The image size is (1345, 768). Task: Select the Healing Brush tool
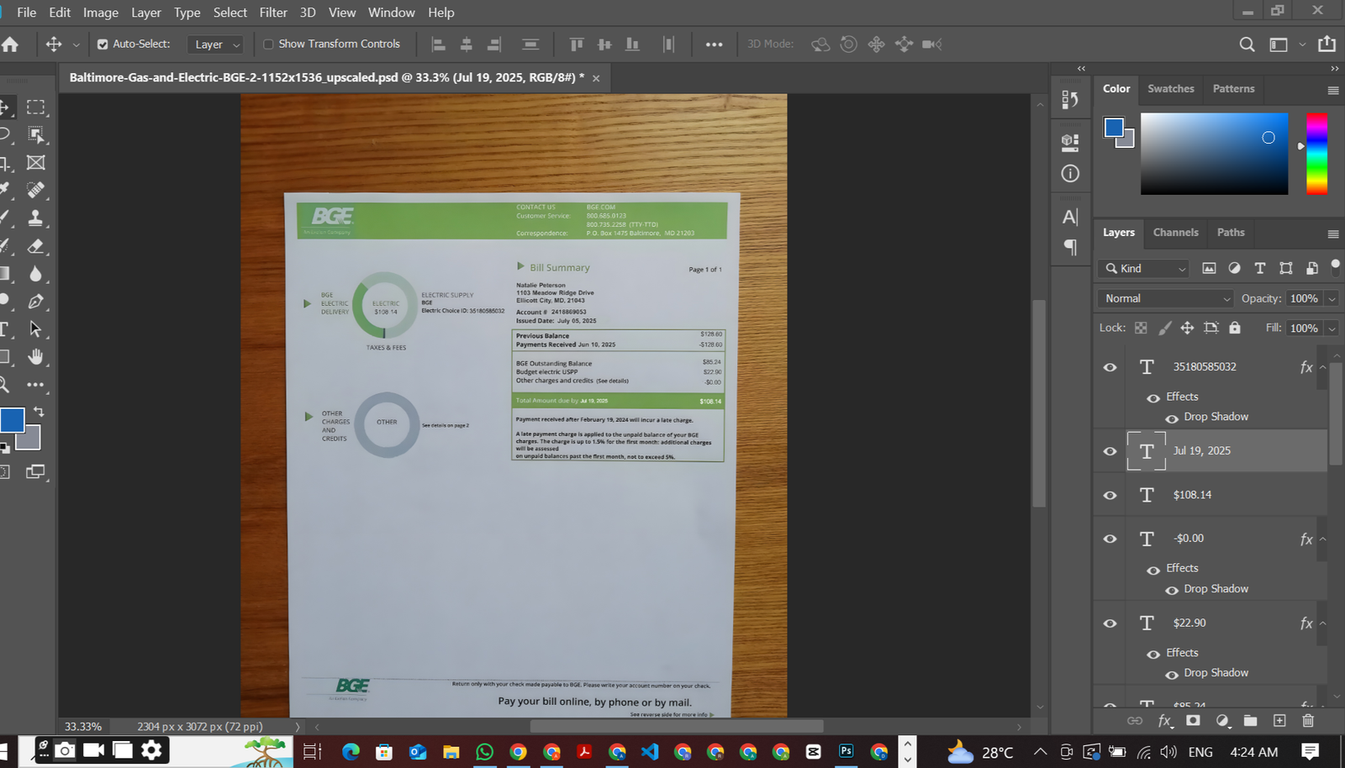35,190
